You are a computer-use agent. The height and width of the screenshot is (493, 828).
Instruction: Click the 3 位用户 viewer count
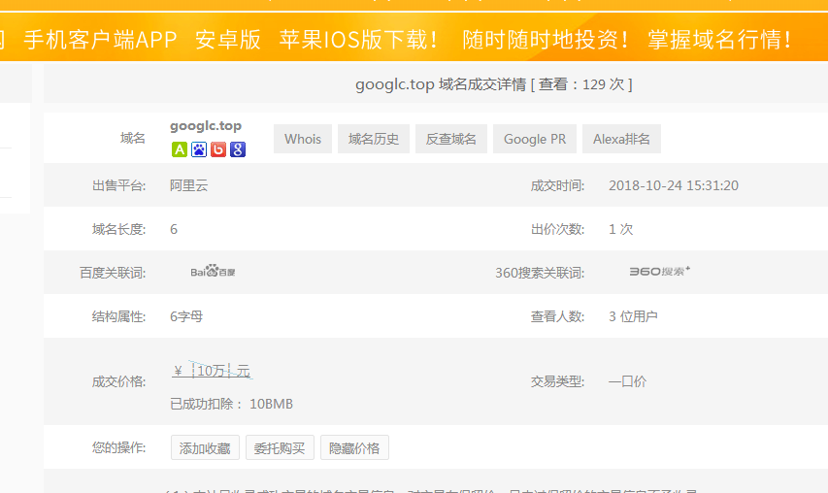[x=633, y=316]
